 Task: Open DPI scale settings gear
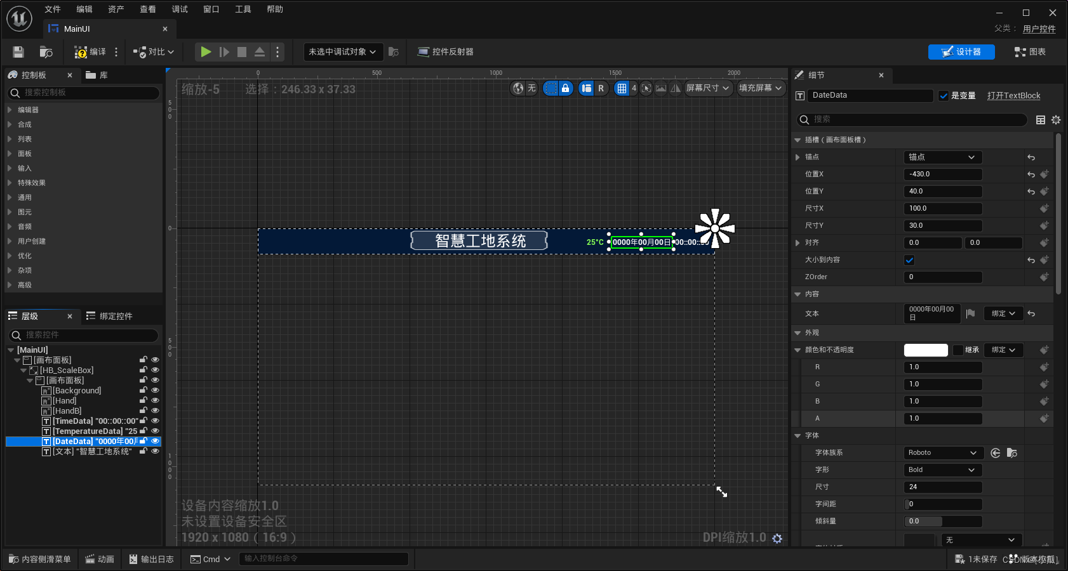[777, 538]
